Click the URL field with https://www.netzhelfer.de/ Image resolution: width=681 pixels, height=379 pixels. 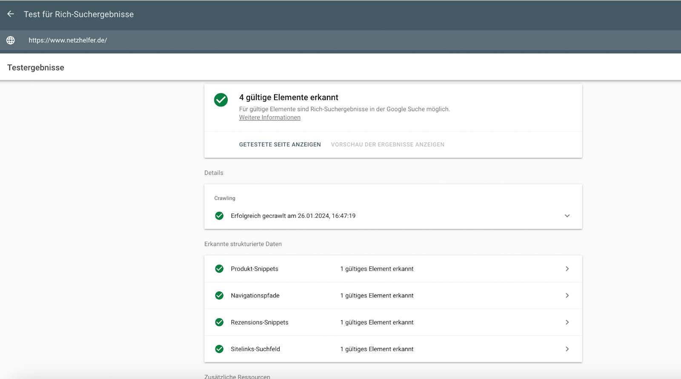point(68,40)
